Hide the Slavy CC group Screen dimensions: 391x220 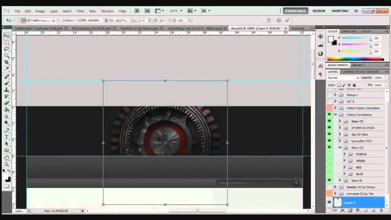329,147
